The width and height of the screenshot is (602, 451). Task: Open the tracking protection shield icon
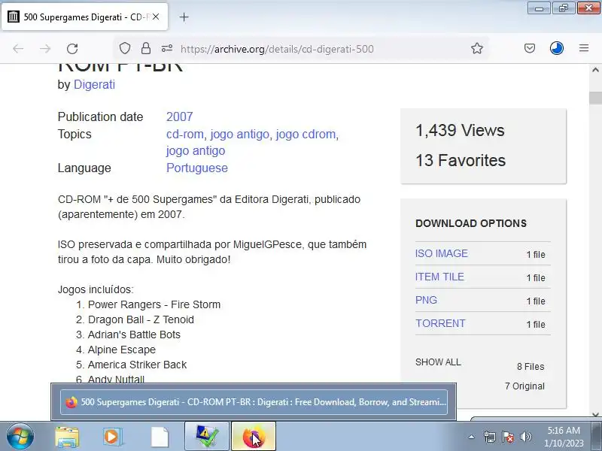(x=125, y=48)
